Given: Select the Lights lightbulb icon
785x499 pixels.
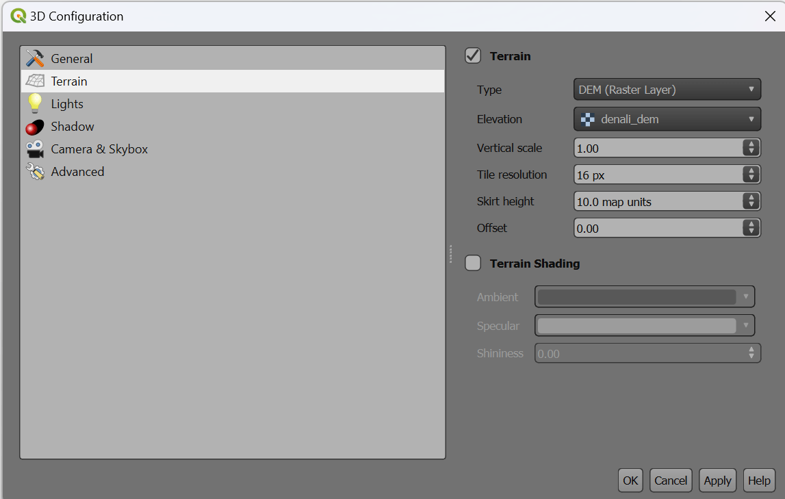Looking at the screenshot, I should [35, 104].
